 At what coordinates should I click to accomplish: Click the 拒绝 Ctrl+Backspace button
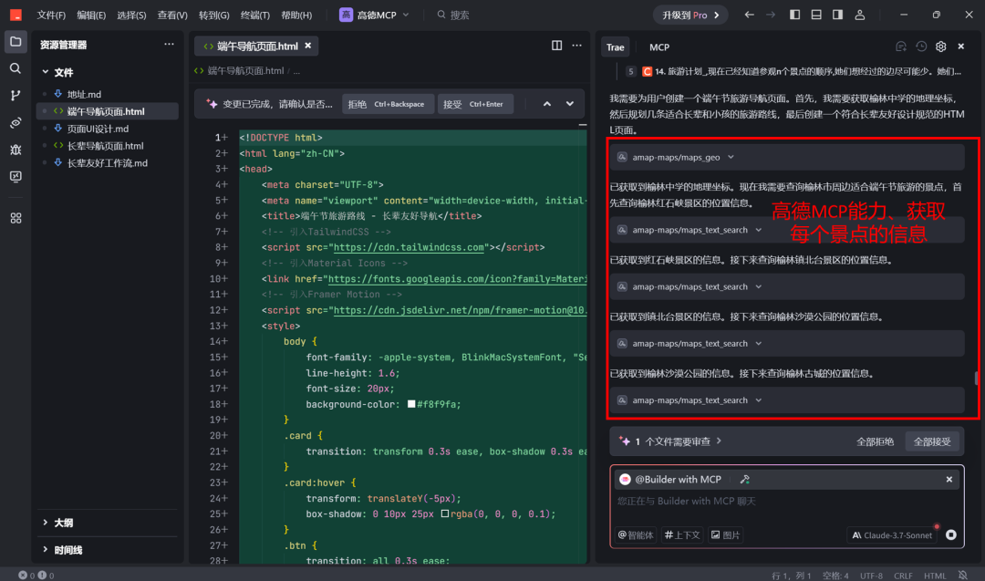point(387,104)
